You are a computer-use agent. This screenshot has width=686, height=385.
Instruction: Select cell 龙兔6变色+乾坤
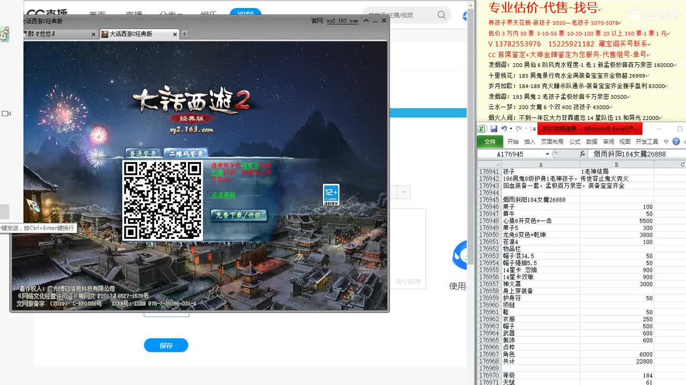tap(540, 235)
